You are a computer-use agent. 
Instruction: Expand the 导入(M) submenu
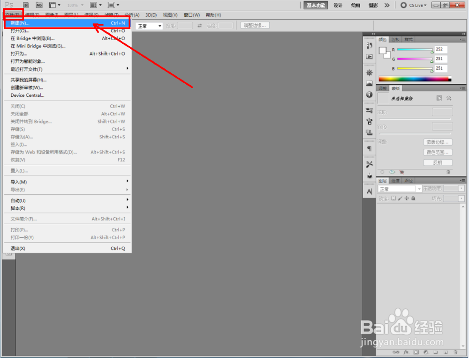tap(68, 182)
